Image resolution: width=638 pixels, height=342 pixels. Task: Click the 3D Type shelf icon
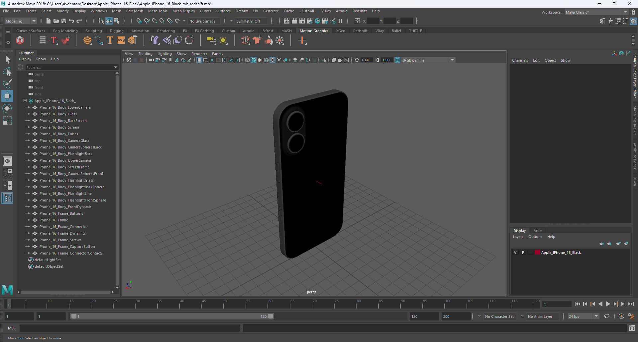click(x=110, y=40)
